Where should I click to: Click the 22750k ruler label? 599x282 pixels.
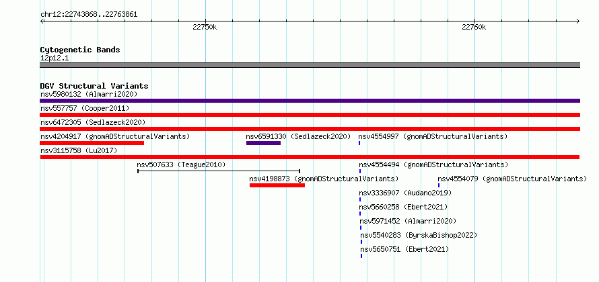[x=205, y=27]
